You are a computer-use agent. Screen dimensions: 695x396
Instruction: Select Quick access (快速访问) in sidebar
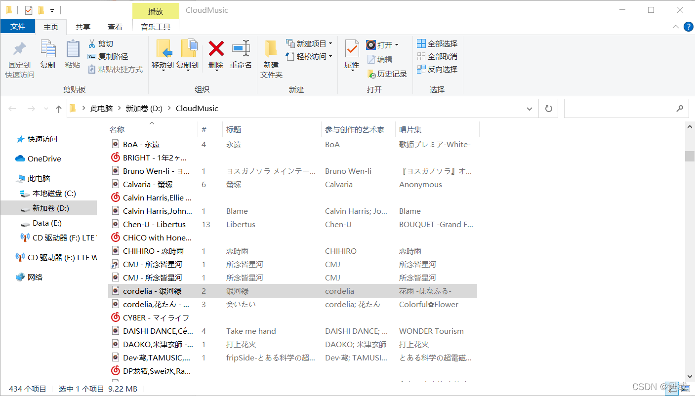click(x=37, y=139)
